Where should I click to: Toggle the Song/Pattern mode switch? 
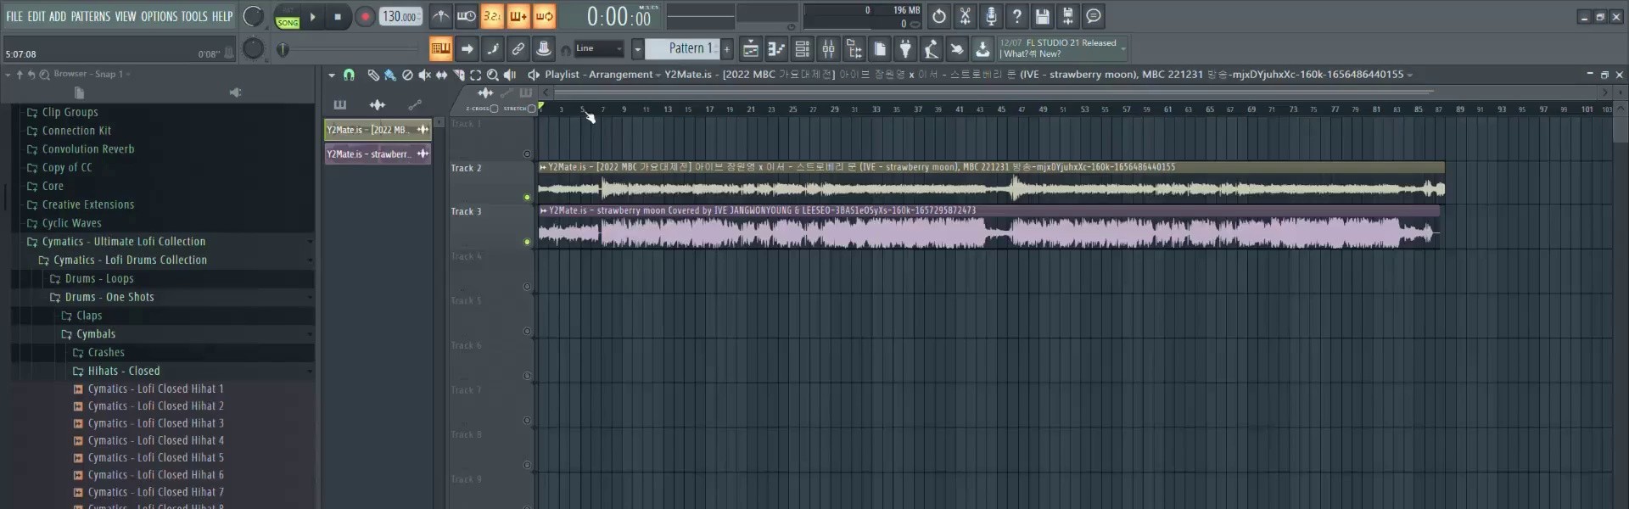tap(288, 17)
